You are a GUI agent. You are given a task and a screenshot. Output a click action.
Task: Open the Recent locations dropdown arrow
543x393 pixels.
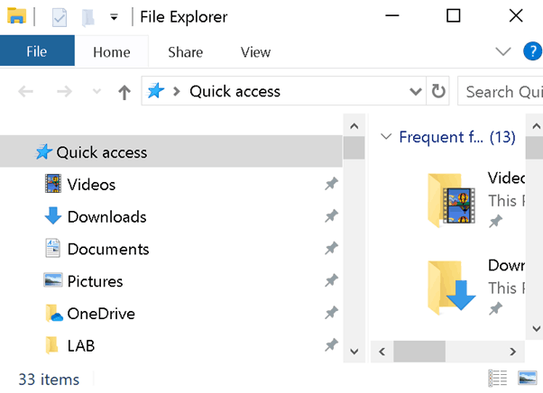[x=97, y=92]
